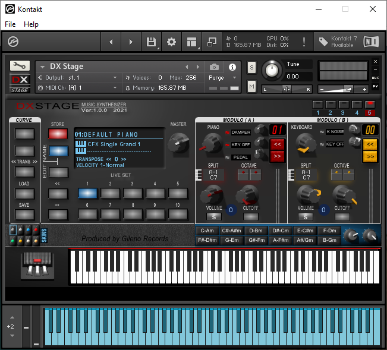Select bank button 5
The image size is (387, 350).
[x=370, y=105]
